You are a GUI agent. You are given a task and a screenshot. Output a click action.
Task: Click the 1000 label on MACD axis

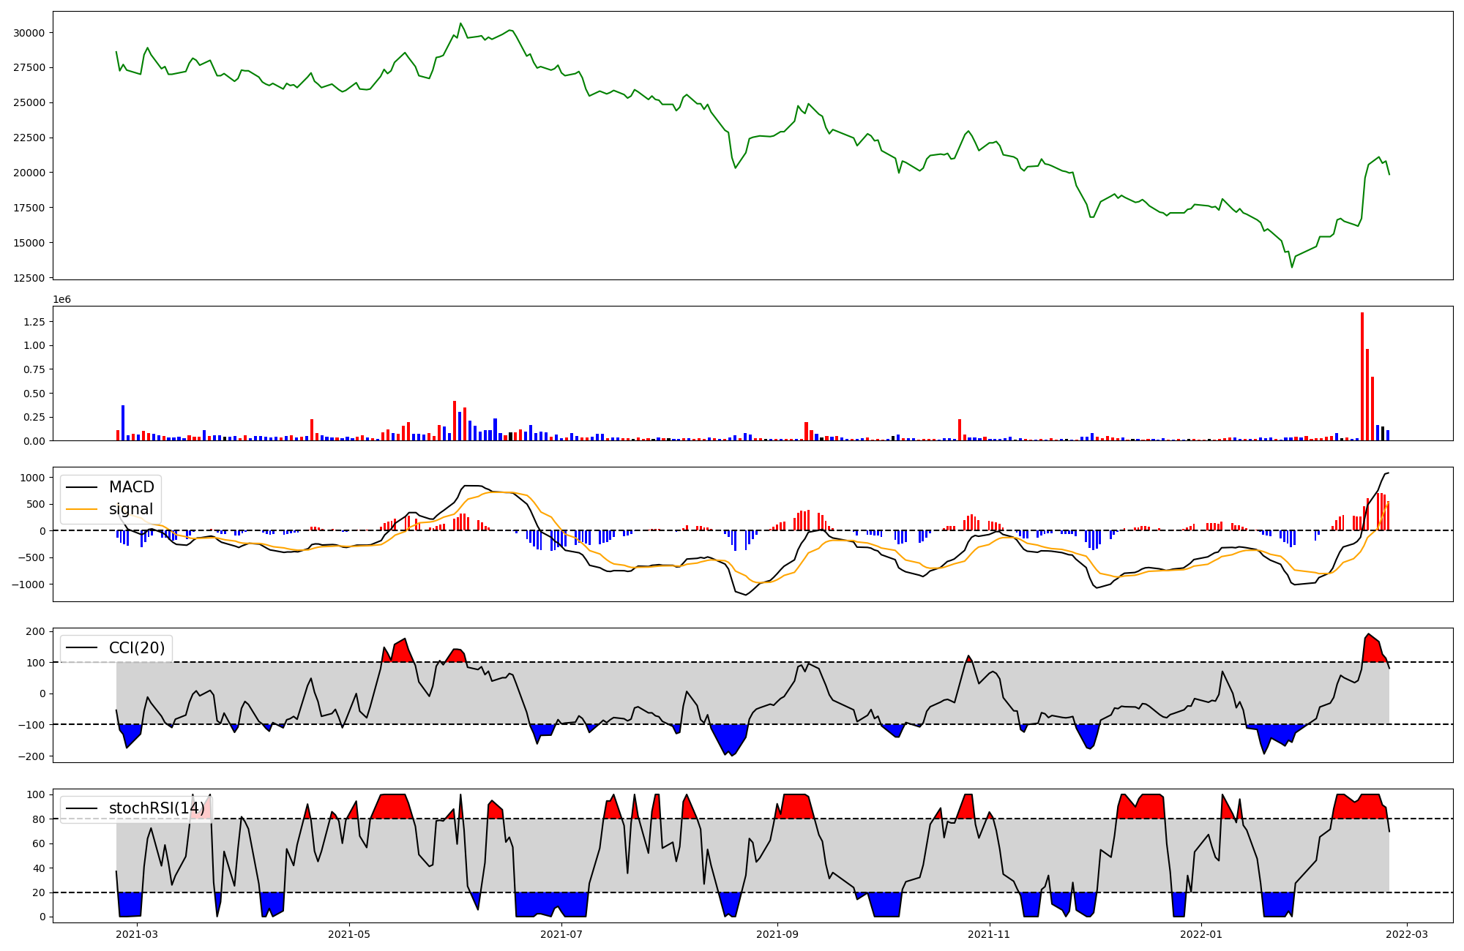click(32, 478)
